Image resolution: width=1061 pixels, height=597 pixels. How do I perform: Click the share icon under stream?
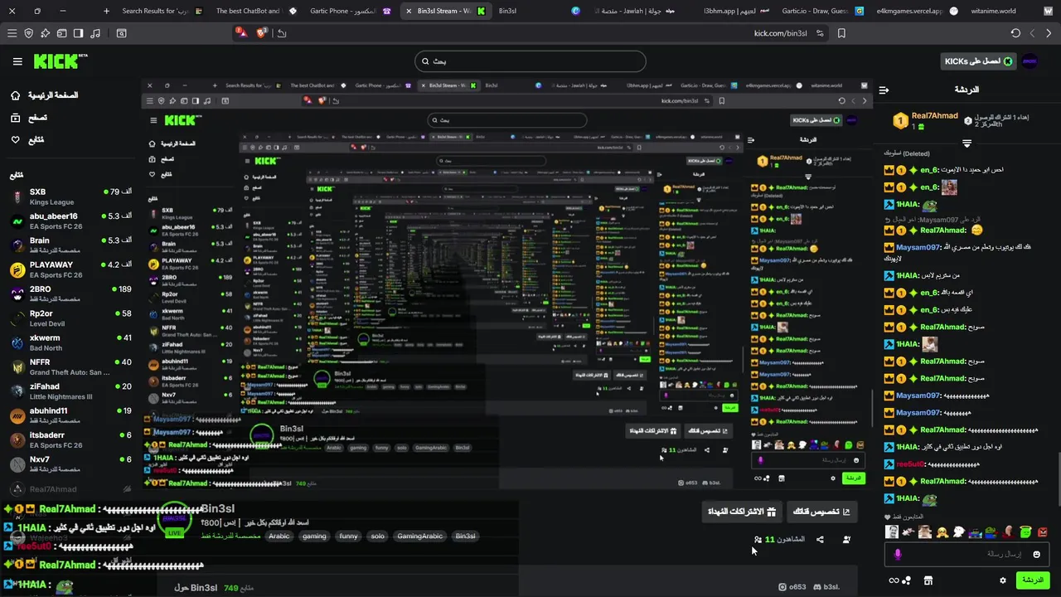pyautogui.click(x=820, y=540)
